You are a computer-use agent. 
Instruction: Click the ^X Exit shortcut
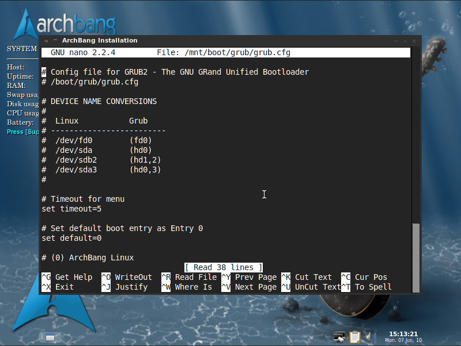pyautogui.click(x=58, y=287)
